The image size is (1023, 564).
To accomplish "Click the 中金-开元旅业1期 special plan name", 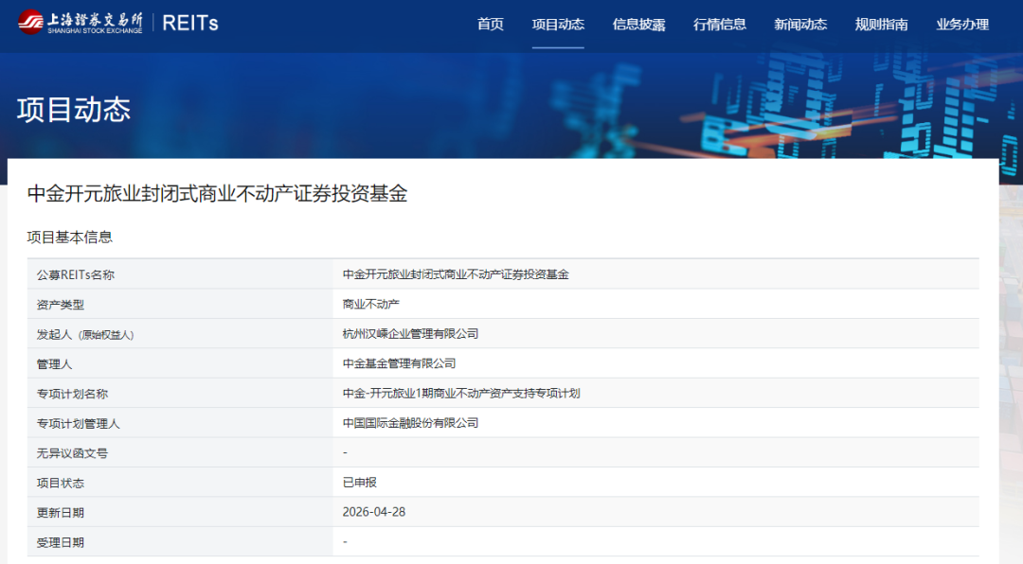I will (x=460, y=394).
